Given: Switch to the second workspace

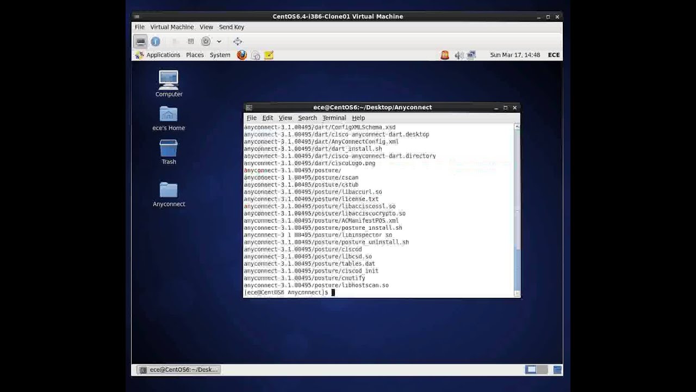Looking at the screenshot, I should [x=542, y=370].
